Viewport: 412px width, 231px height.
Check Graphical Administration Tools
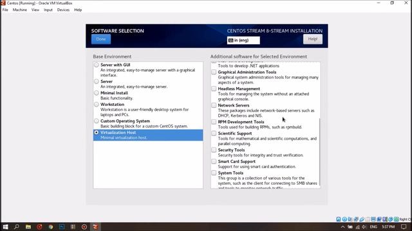[x=214, y=72]
